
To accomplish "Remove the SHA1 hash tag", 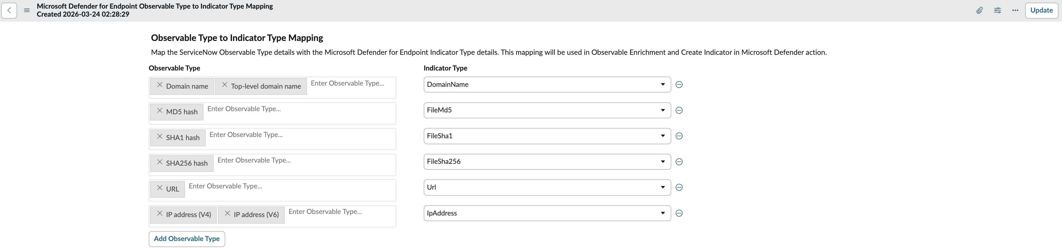I will 160,136.
